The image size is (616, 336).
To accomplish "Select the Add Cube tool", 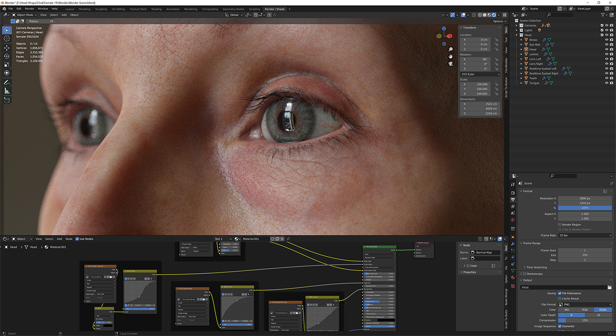I will tap(7, 100).
